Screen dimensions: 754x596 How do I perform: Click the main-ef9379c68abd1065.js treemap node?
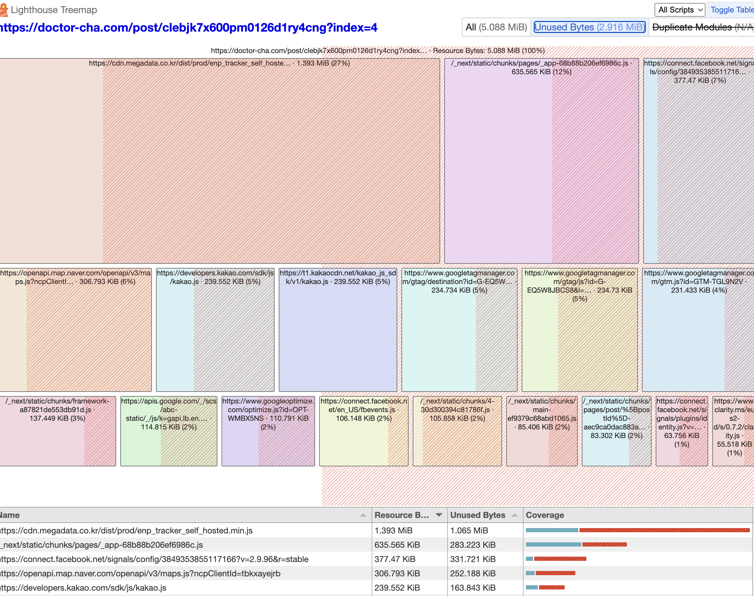coord(542,431)
